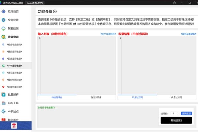Click the blue 查询选项 button
The height and width of the screenshot is (132, 198).
186,114
